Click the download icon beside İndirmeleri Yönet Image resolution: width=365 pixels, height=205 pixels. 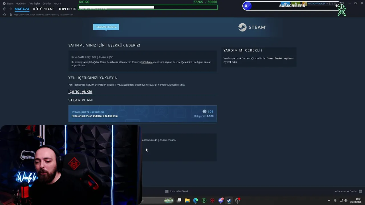(167, 191)
